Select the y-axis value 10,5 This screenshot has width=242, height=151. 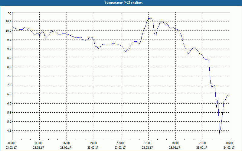click(8, 21)
